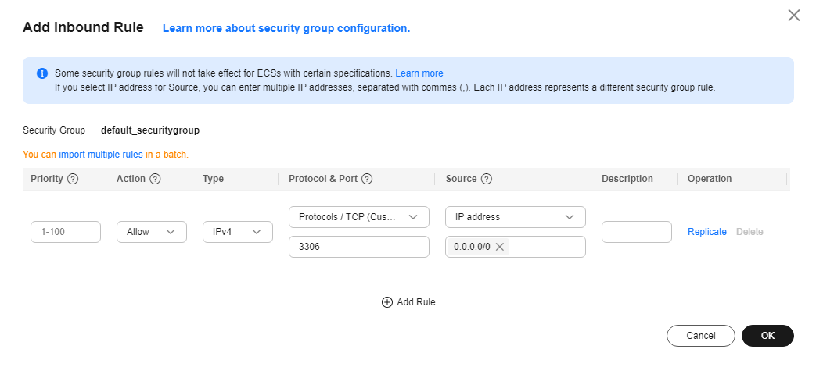Screen dimensions: 816x367
Task: Click the Protocol & Port help icon
Action: tap(367, 179)
